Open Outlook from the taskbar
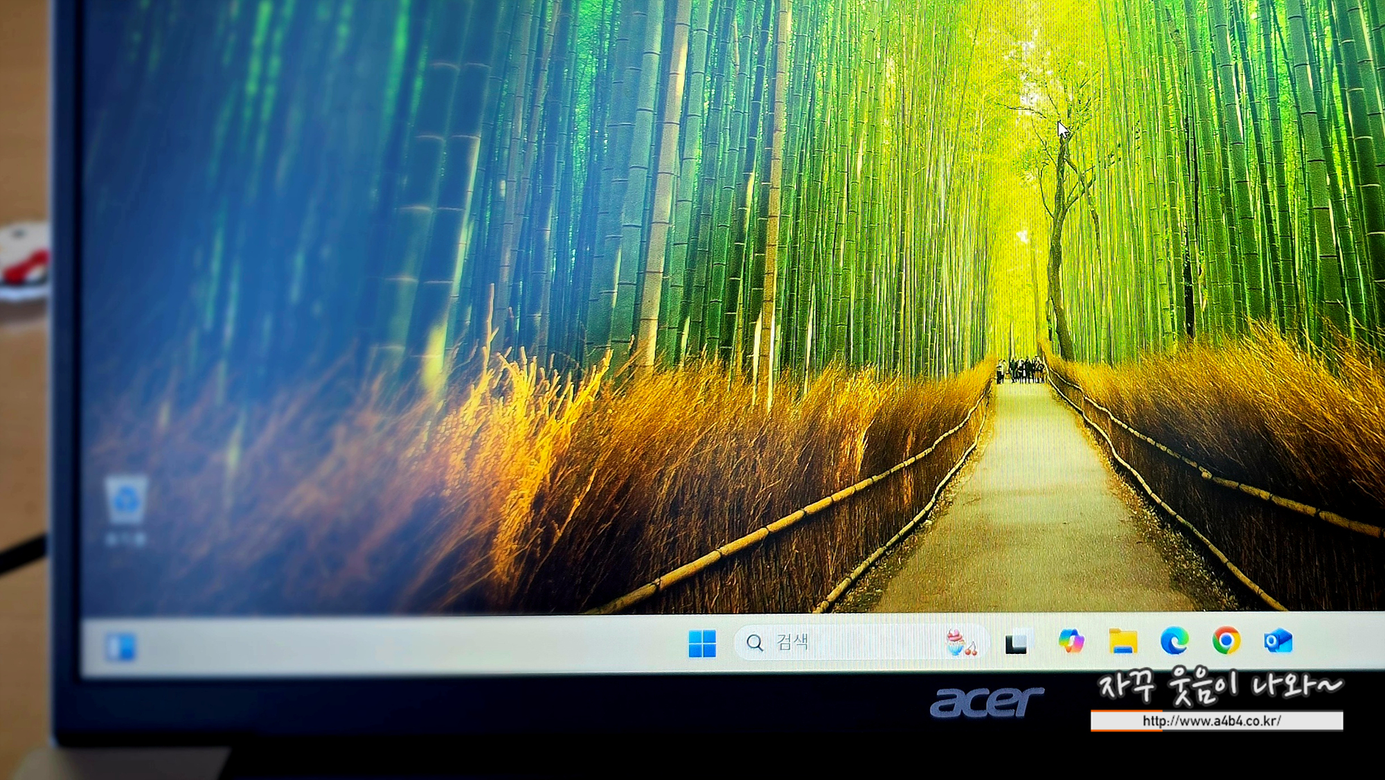This screenshot has width=1385, height=780. [1278, 641]
